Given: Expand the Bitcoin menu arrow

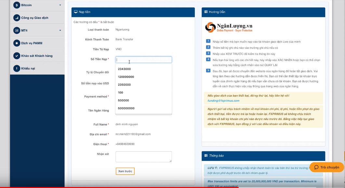Looking at the screenshot, I should [x=60, y=5].
